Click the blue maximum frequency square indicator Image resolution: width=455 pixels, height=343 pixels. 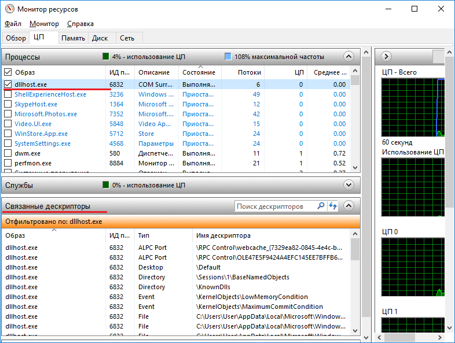tap(228, 57)
